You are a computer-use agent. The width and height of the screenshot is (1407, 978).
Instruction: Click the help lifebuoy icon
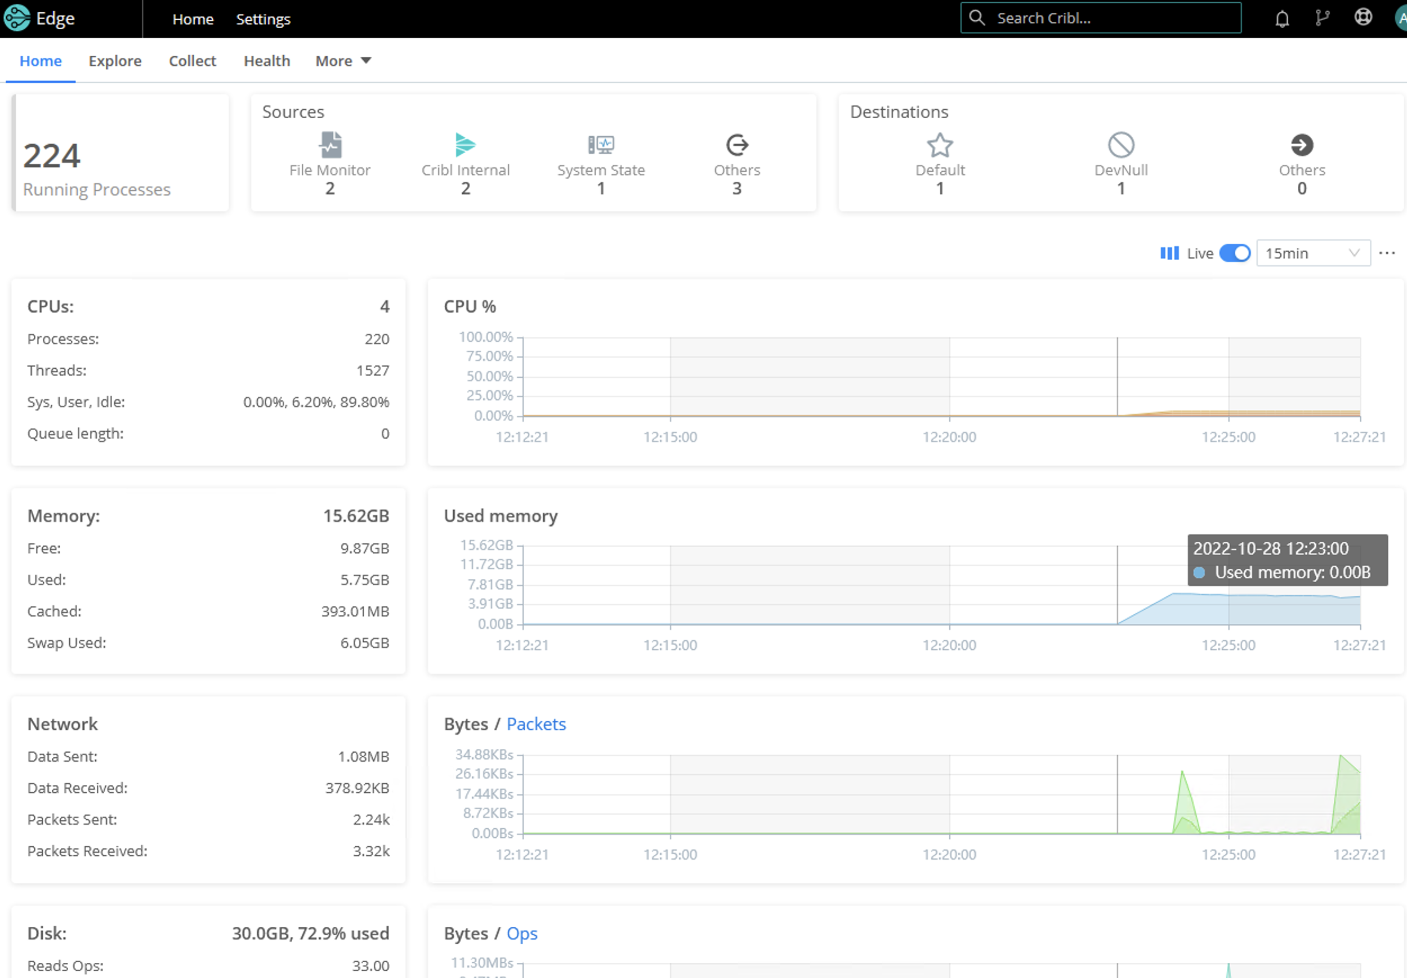tap(1363, 17)
